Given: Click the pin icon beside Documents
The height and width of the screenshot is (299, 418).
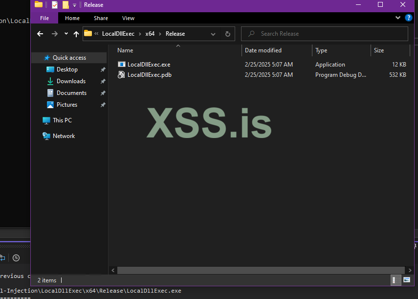Looking at the screenshot, I should point(103,93).
